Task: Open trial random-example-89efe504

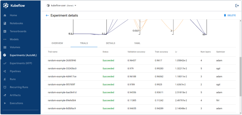Action: coord(62,100)
